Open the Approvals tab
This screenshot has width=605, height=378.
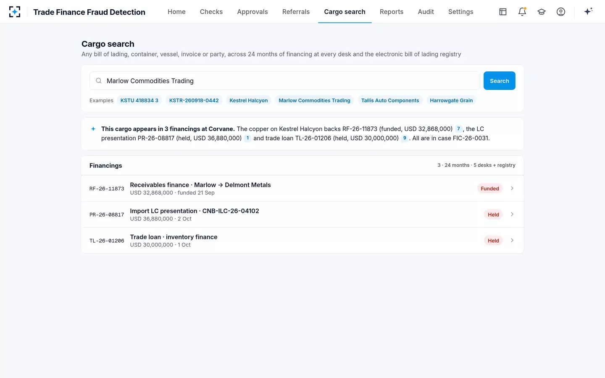[x=253, y=12]
